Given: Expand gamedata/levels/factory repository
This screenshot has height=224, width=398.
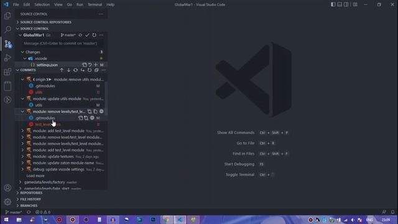Looking at the screenshot, I should tap(21, 182).
